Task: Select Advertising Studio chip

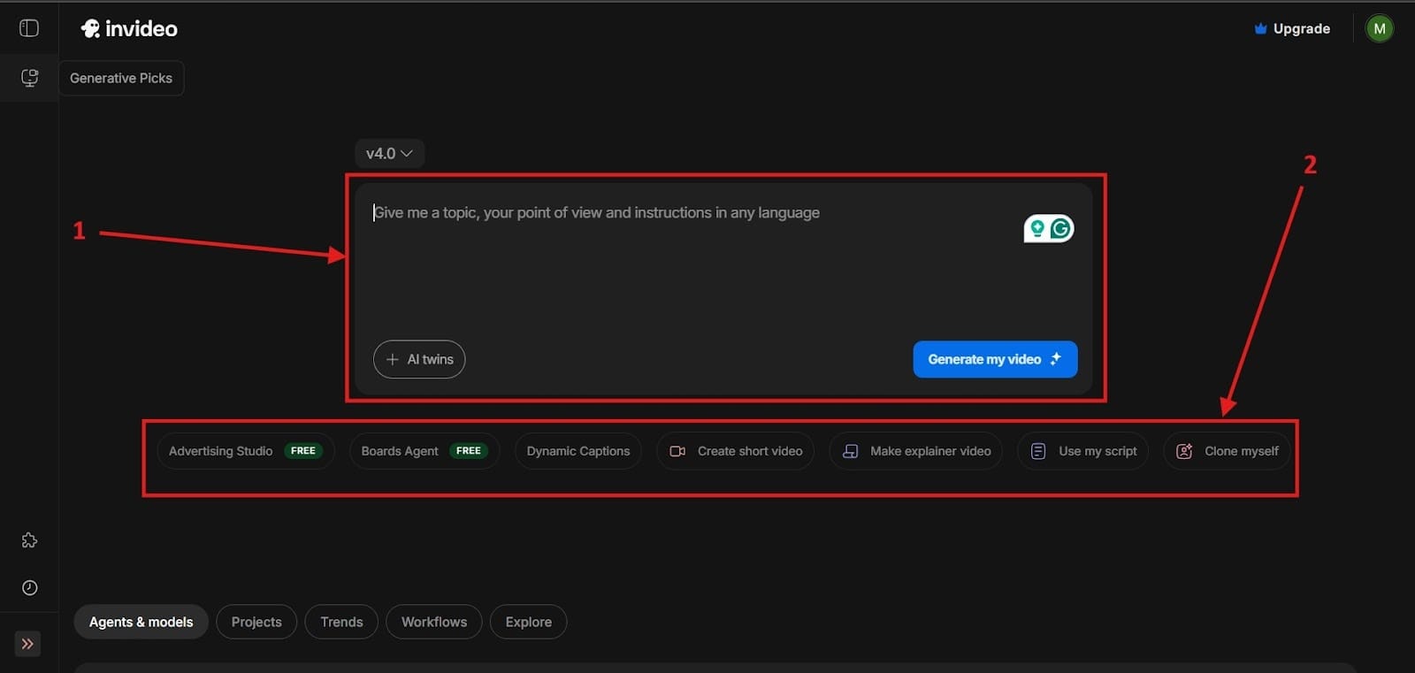Action: click(245, 451)
